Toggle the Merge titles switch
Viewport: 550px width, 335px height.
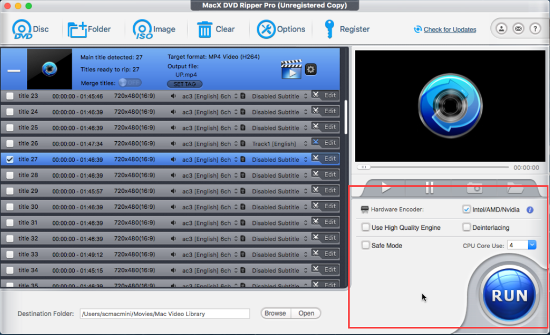pyautogui.click(x=130, y=83)
